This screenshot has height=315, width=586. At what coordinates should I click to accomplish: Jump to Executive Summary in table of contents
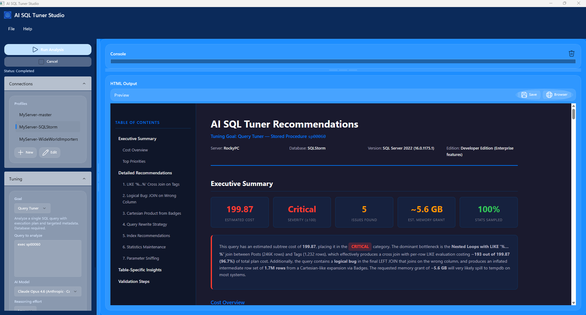(137, 138)
